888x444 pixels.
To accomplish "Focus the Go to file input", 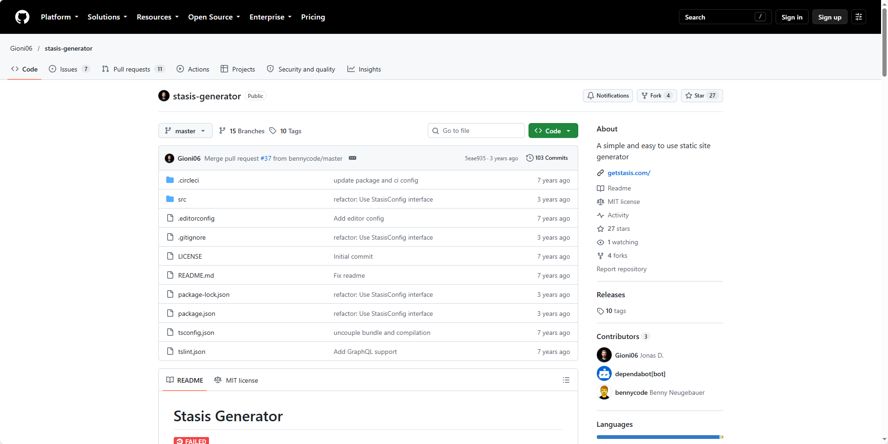I will point(476,131).
